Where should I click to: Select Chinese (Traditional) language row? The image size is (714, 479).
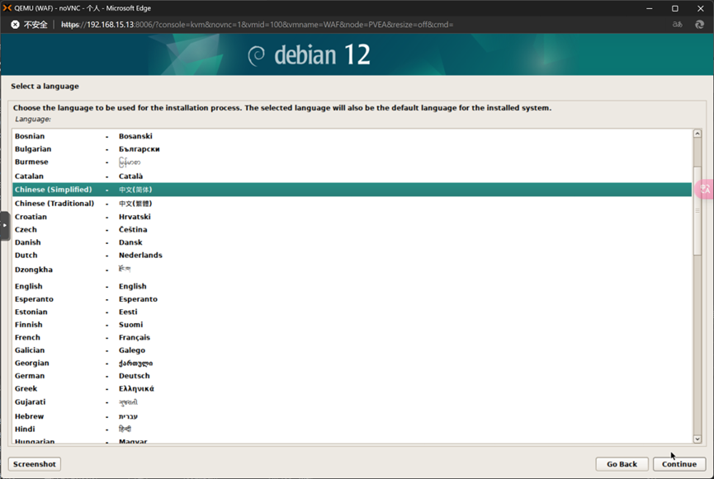pos(352,204)
